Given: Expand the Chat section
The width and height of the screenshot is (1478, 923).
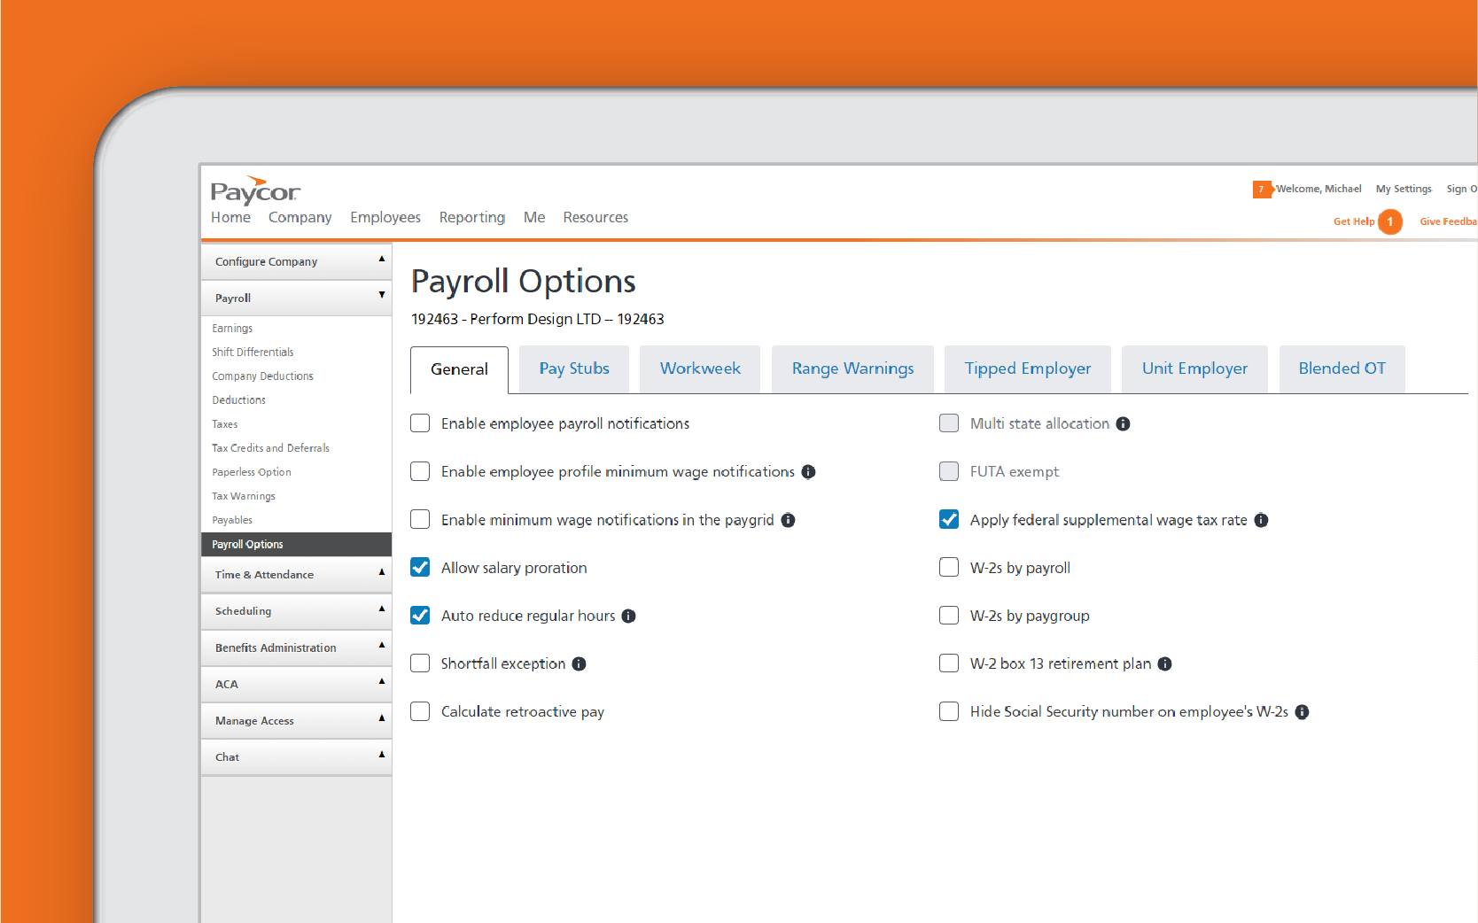Looking at the screenshot, I should click(296, 756).
